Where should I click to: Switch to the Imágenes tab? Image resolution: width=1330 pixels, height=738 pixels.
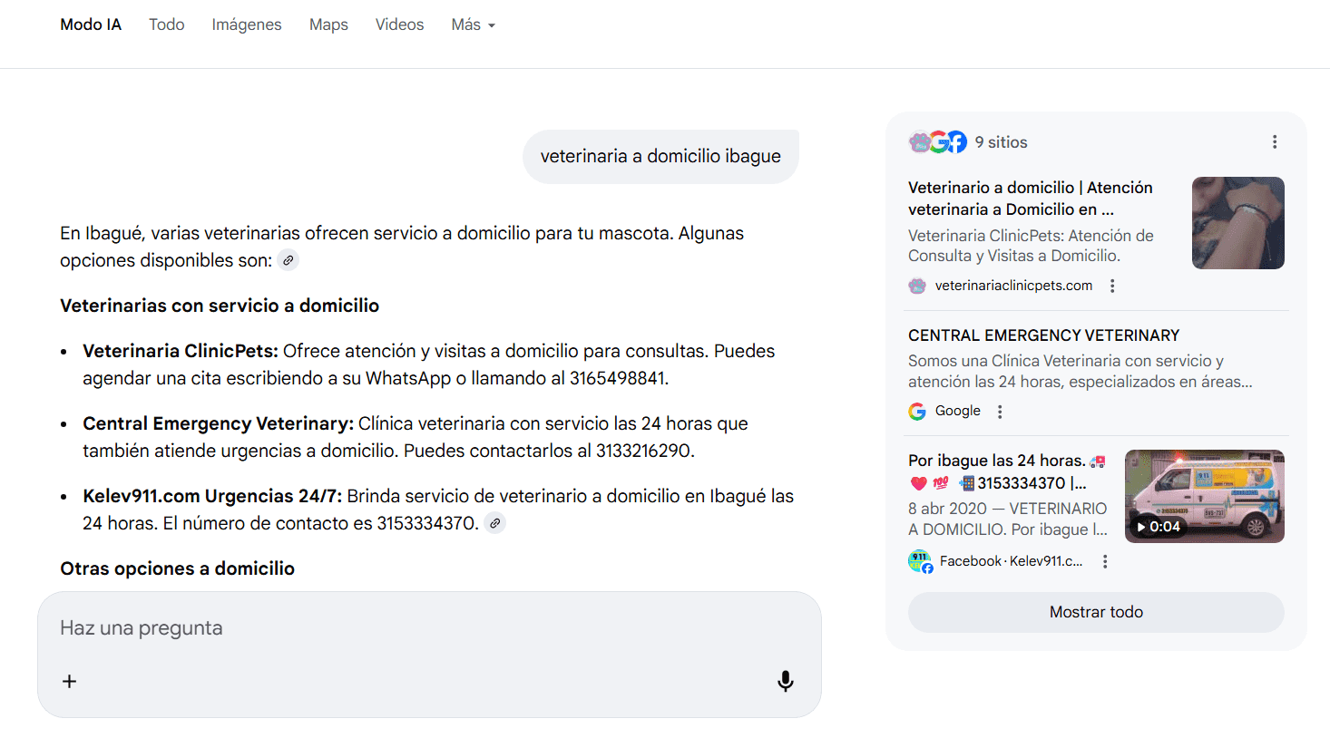247,25
